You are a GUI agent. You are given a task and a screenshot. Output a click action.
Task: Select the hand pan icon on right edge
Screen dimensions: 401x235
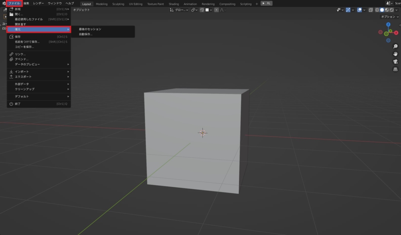[395, 54]
